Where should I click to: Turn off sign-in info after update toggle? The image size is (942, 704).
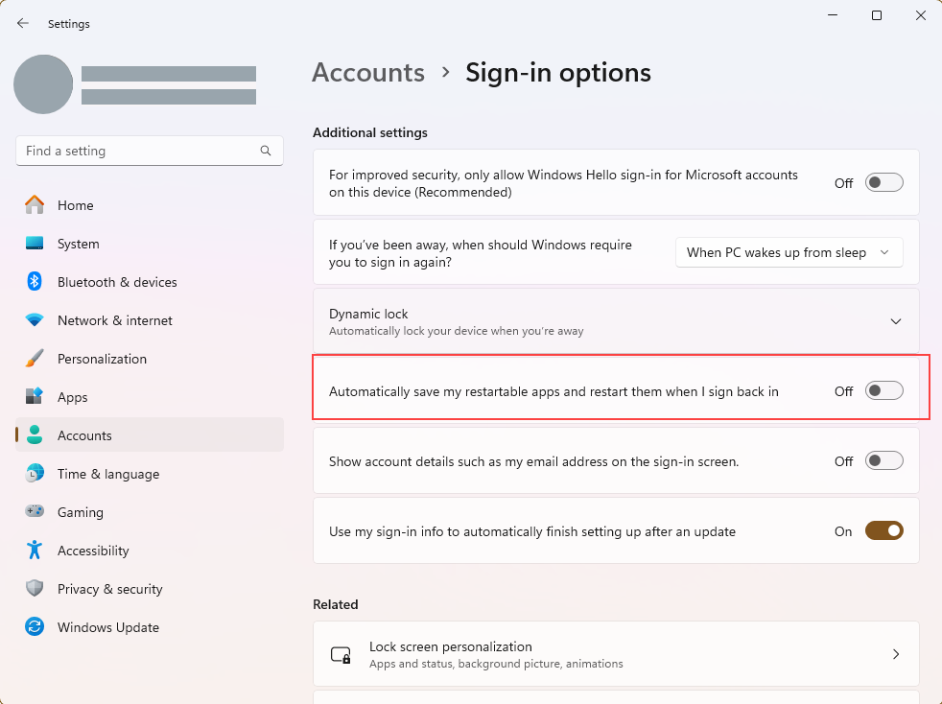click(883, 531)
